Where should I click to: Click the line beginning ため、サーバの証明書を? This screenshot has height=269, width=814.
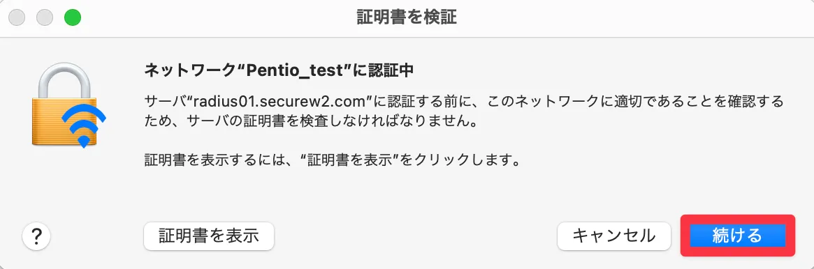click(310, 123)
